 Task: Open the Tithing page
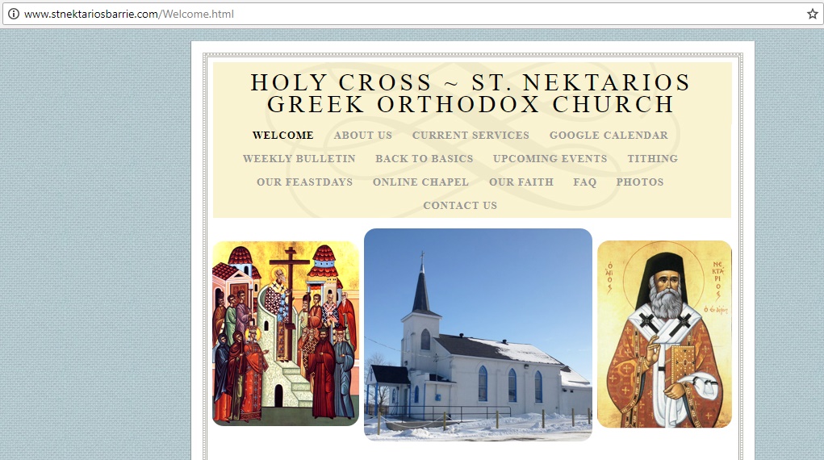coord(652,159)
